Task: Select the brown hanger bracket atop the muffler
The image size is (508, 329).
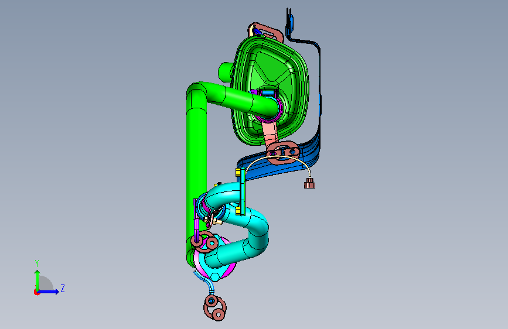Action: [267, 32]
